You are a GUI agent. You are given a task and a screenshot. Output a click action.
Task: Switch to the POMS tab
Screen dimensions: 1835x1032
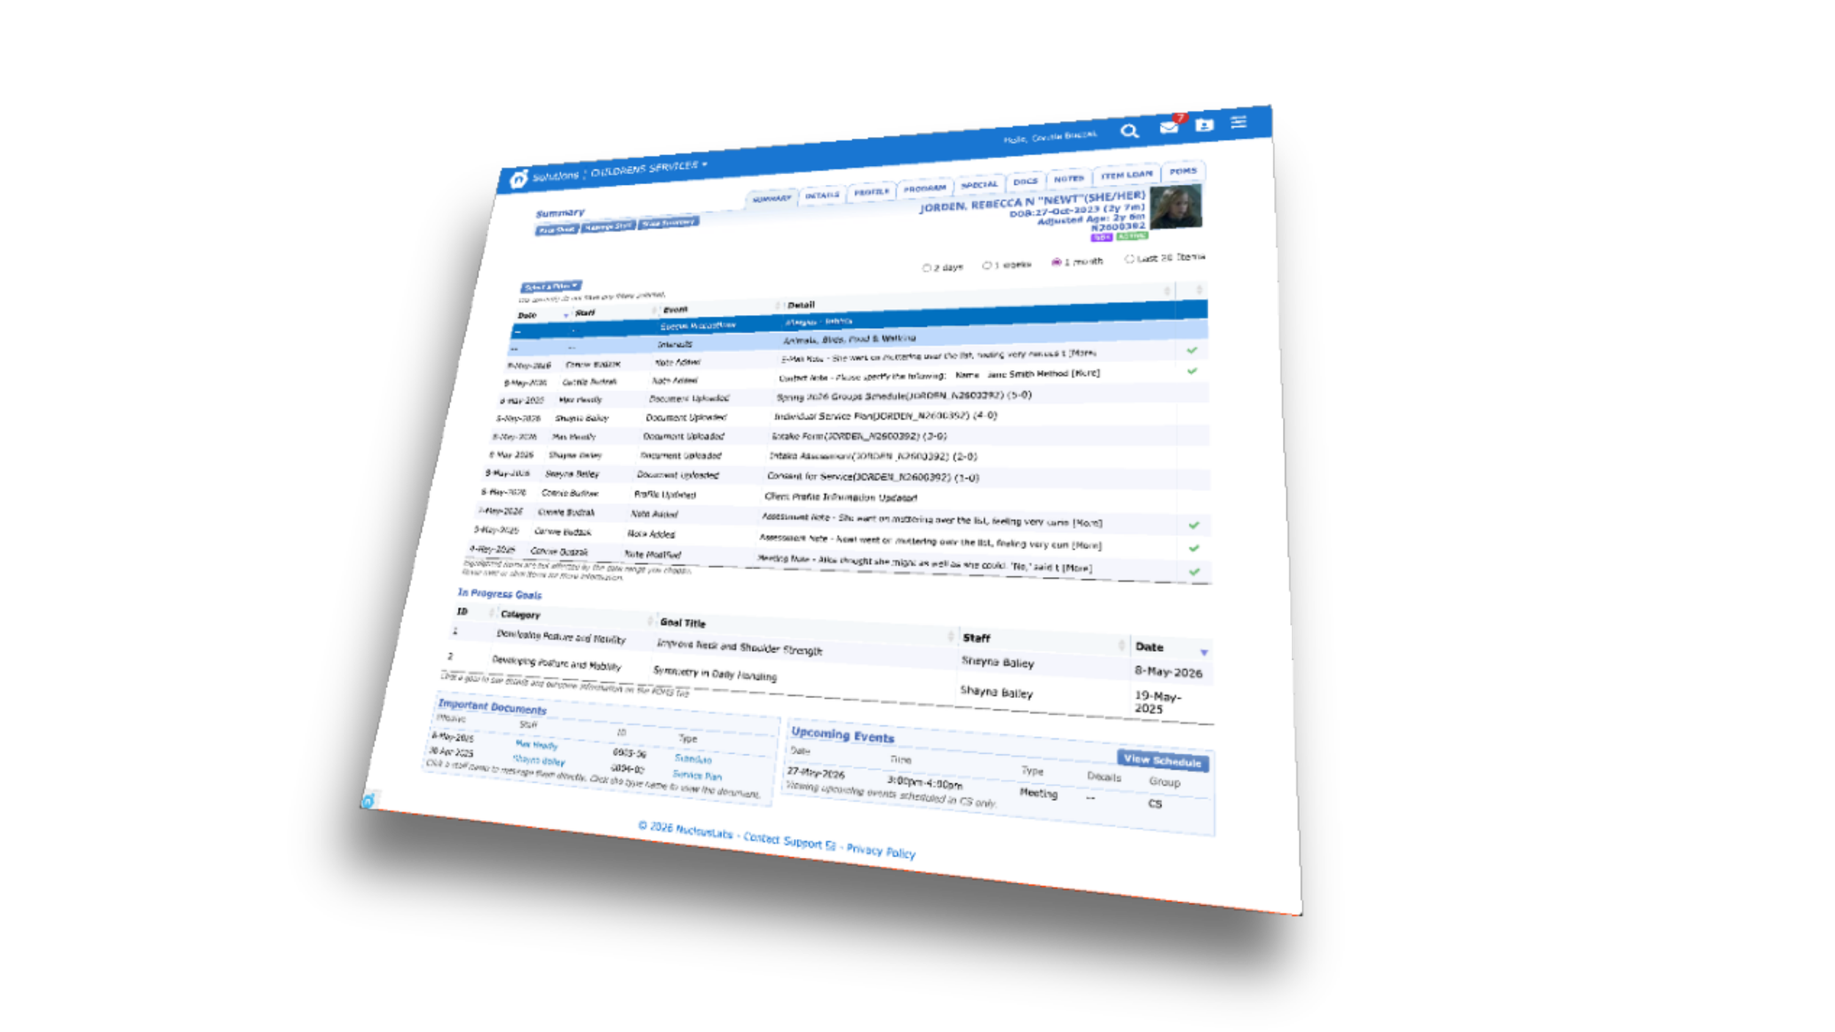1182,170
